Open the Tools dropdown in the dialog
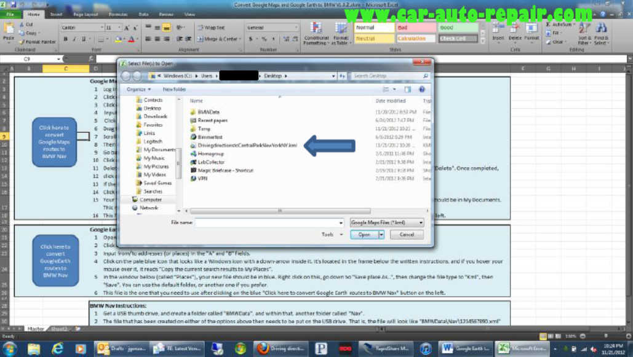Viewport: 633px width, 357px height. [332, 234]
